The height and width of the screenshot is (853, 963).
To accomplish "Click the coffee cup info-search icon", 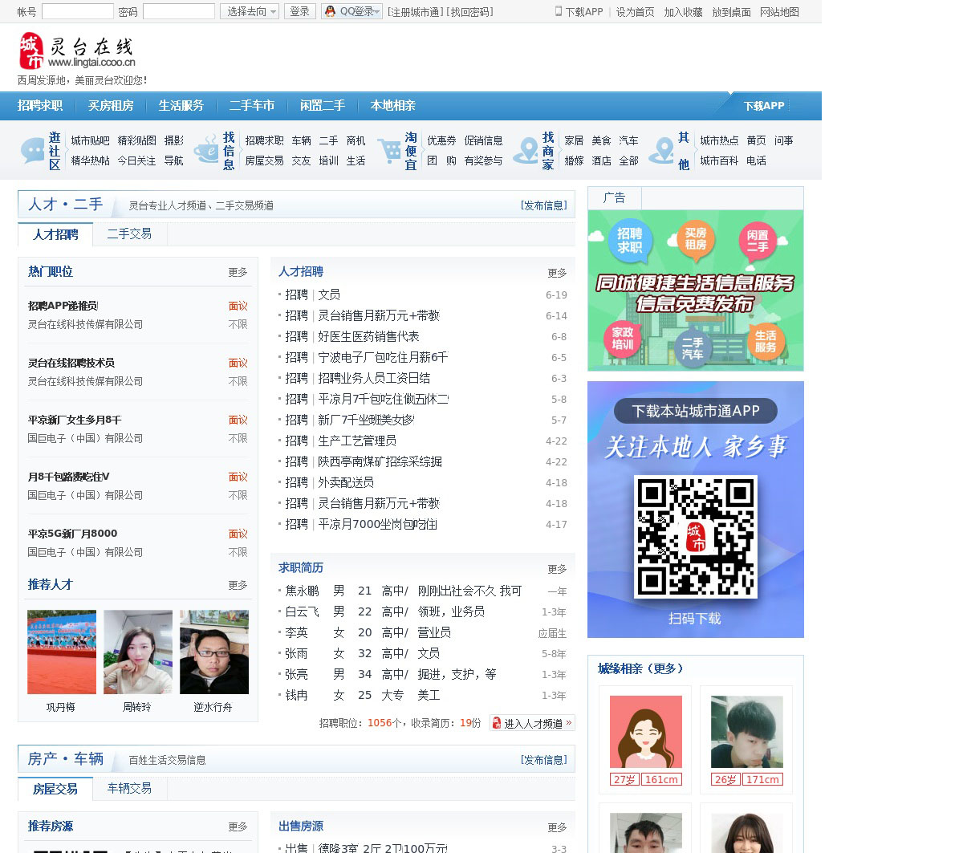I will click(206, 150).
